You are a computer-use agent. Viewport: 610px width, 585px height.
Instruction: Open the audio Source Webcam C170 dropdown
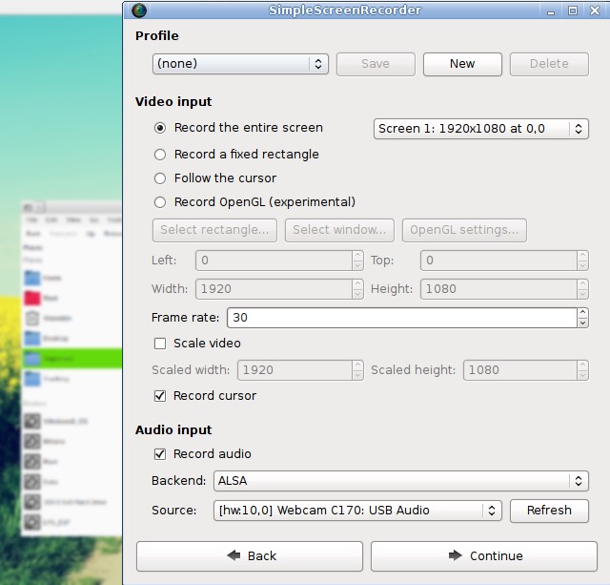(x=357, y=511)
